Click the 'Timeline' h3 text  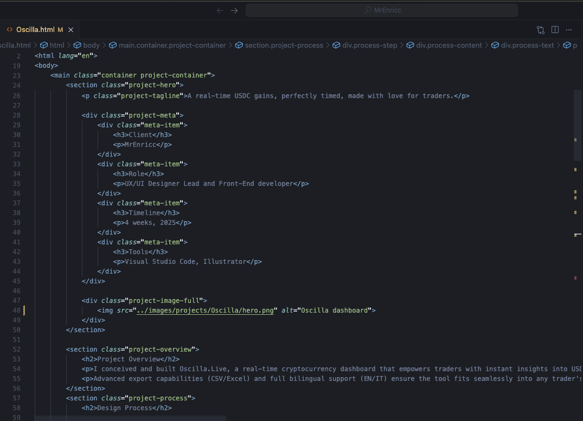[x=144, y=213]
